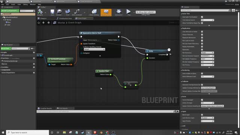Click the forward arrow in graph navigation
Image resolution: width=240 pixels, height=135 pixels.
(x=48, y=22)
